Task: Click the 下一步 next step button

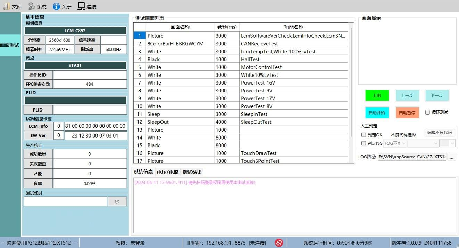Action: (437, 95)
